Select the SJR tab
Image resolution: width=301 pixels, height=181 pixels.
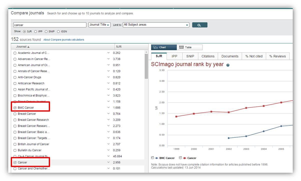[x=159, y=56]
